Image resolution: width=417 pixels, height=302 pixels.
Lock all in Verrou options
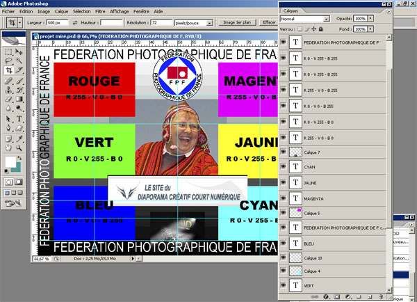pyautogui.click(x=320, y=29)
